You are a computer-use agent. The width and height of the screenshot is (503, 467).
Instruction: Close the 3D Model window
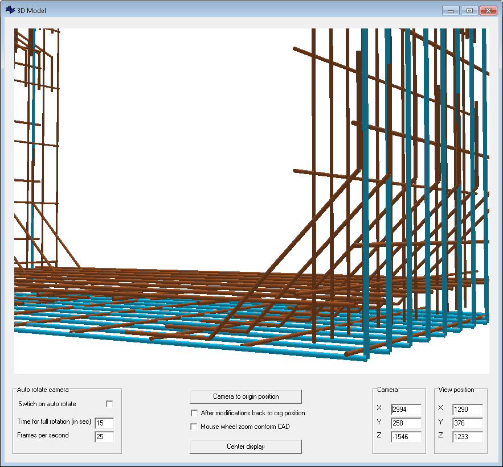point(488,10)
